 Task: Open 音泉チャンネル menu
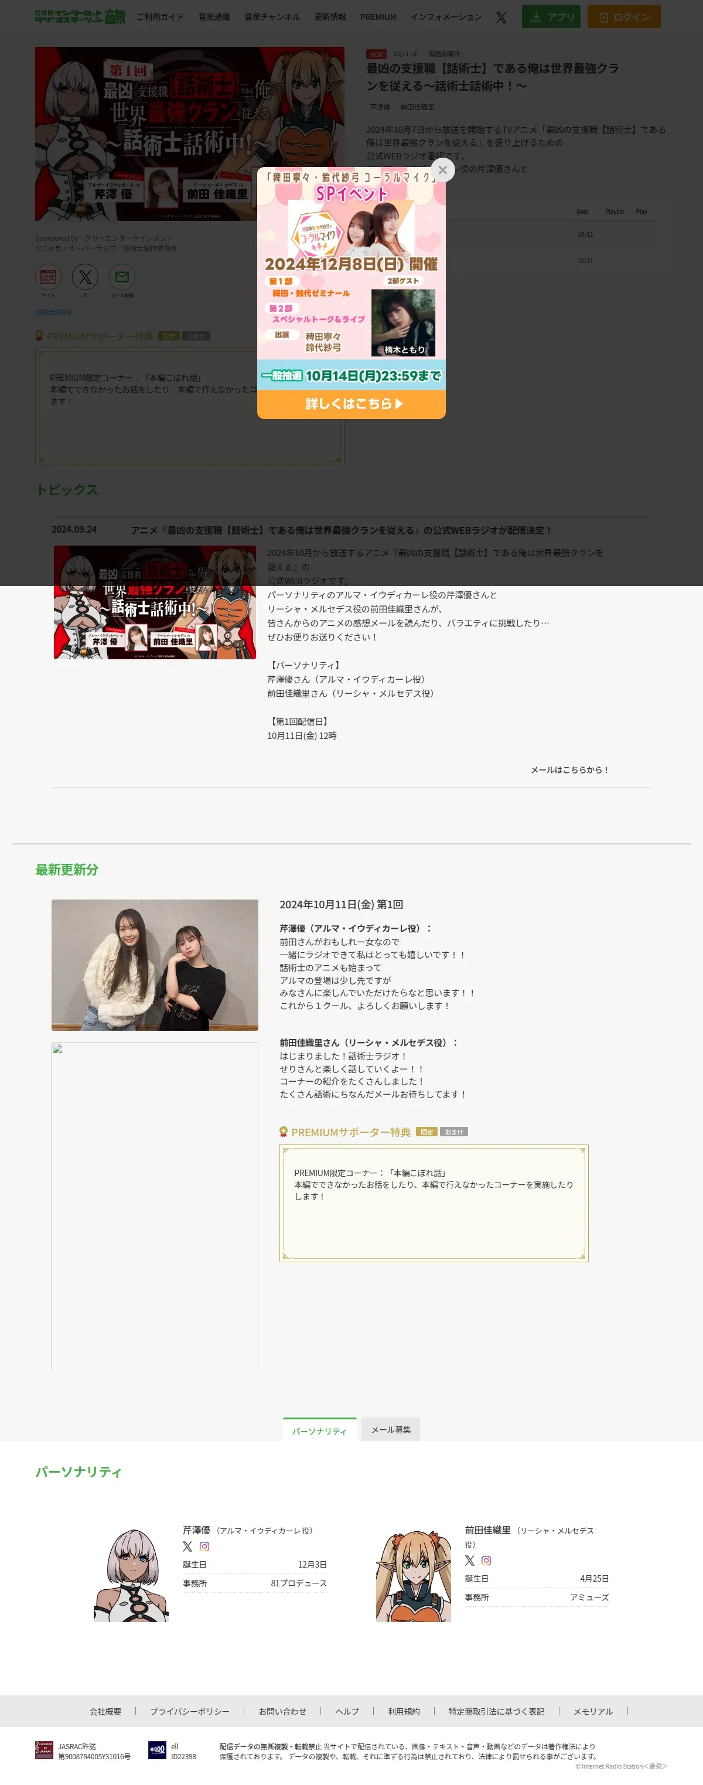(x=272, y=18)
